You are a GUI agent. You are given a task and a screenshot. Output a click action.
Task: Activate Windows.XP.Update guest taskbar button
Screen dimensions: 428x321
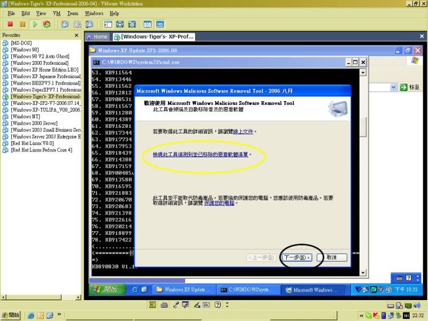[184, 290]
